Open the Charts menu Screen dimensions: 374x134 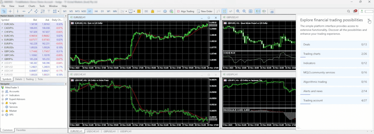[32, 6]
